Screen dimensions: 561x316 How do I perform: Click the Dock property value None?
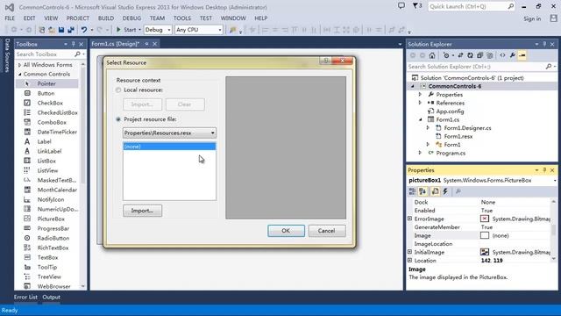pos(488,202)
